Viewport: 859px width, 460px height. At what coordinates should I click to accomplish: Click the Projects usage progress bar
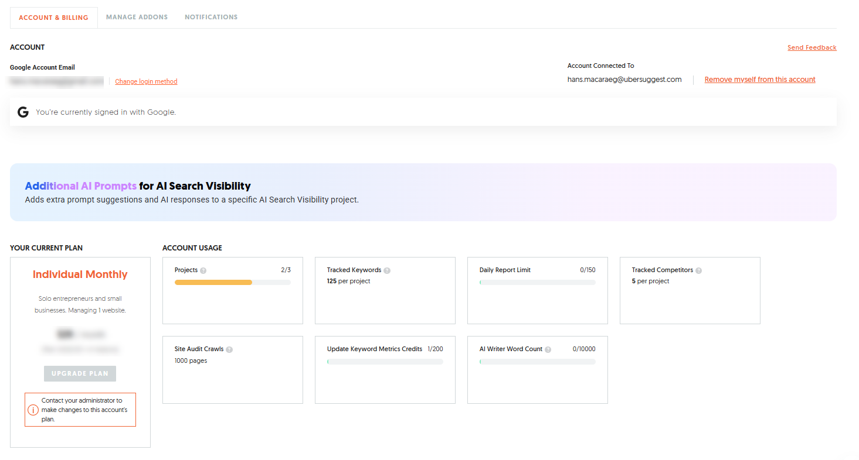(233, 282)
